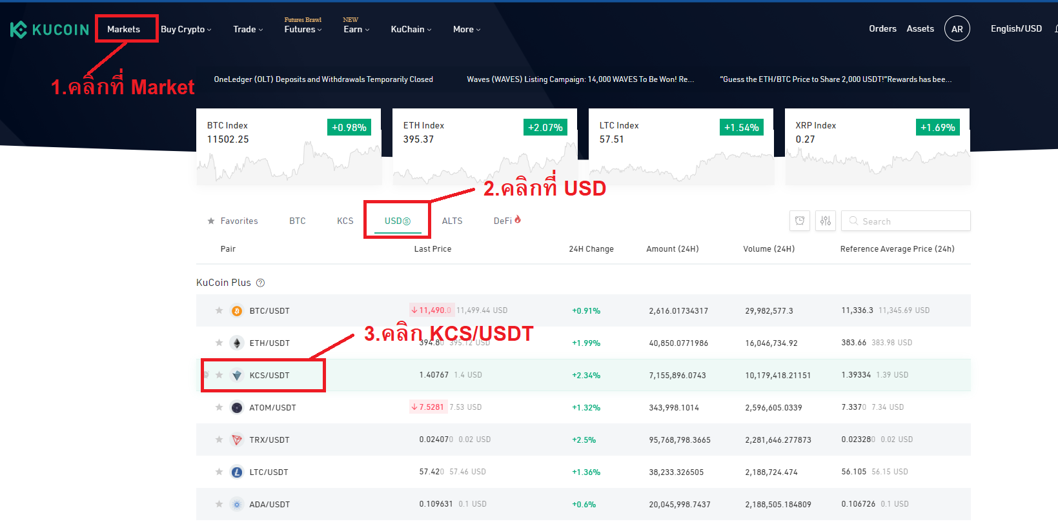
Task: Open Waves listing campaign announcement
Action: tap(580, 79)
